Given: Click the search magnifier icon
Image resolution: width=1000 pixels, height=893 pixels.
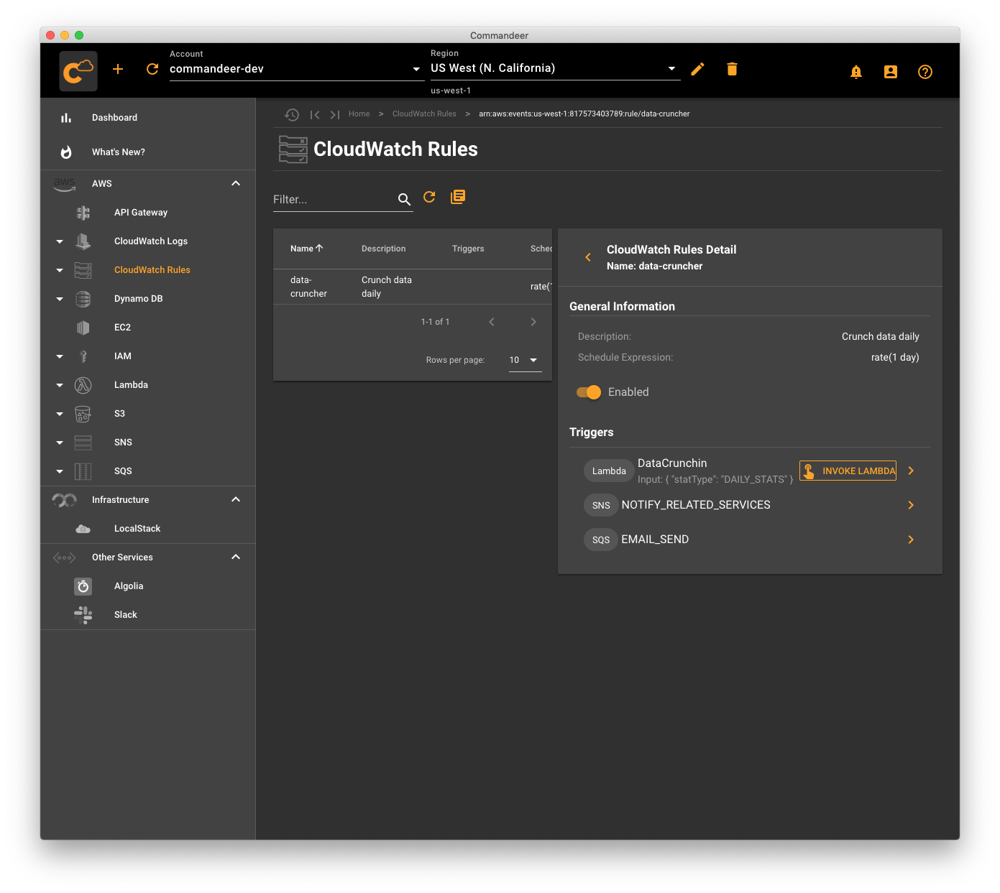Looking at the screenshot, I should 404,199.
